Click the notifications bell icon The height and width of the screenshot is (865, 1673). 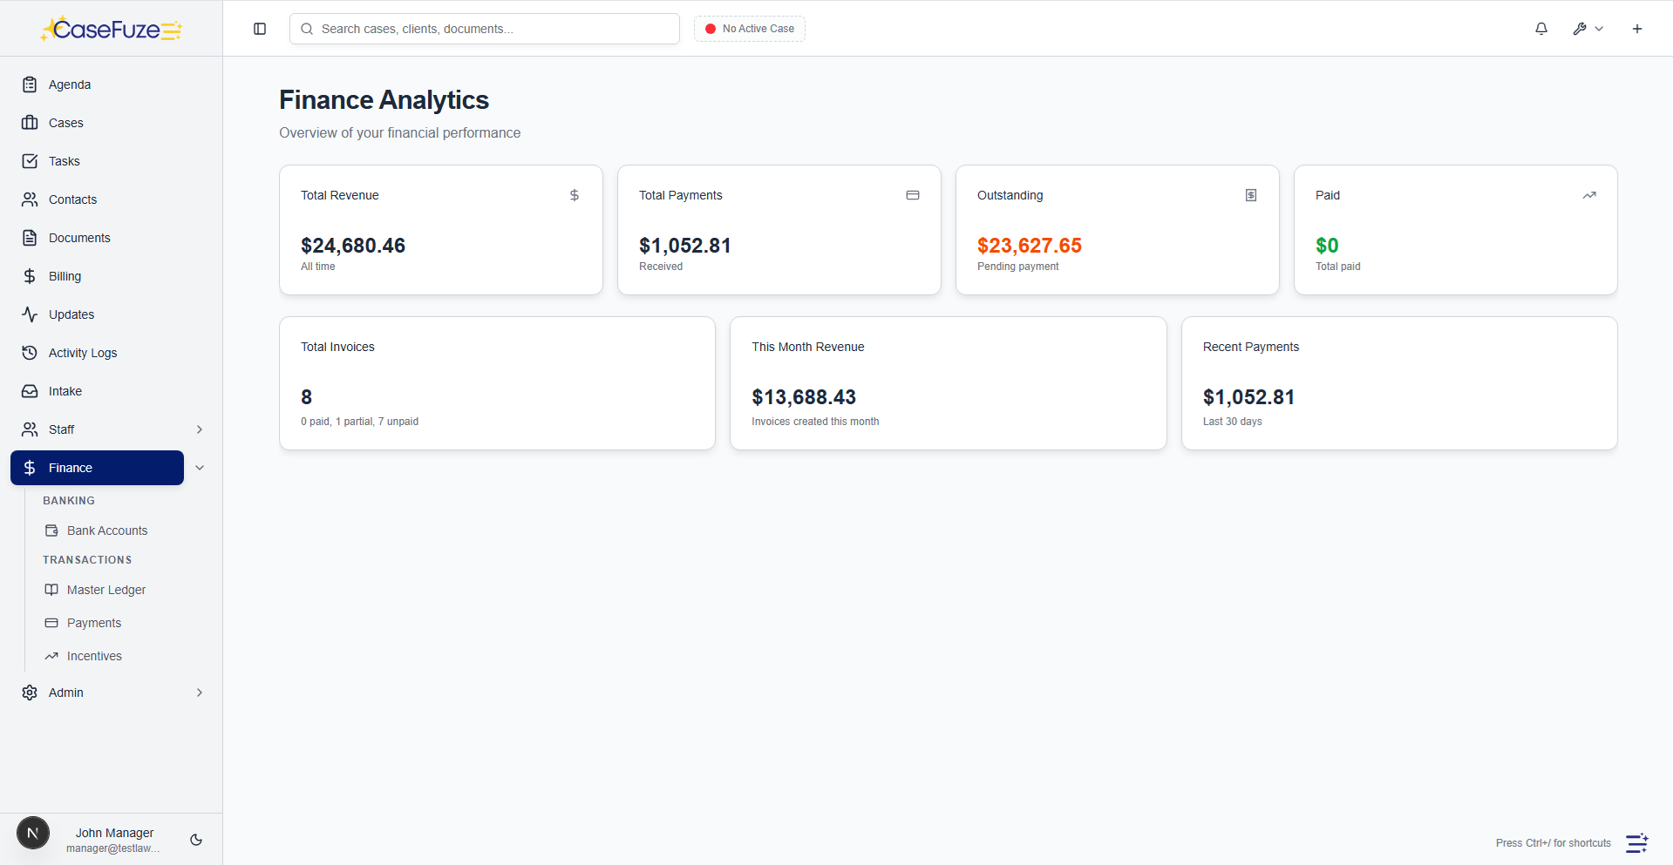click(x=1540, y=29)
